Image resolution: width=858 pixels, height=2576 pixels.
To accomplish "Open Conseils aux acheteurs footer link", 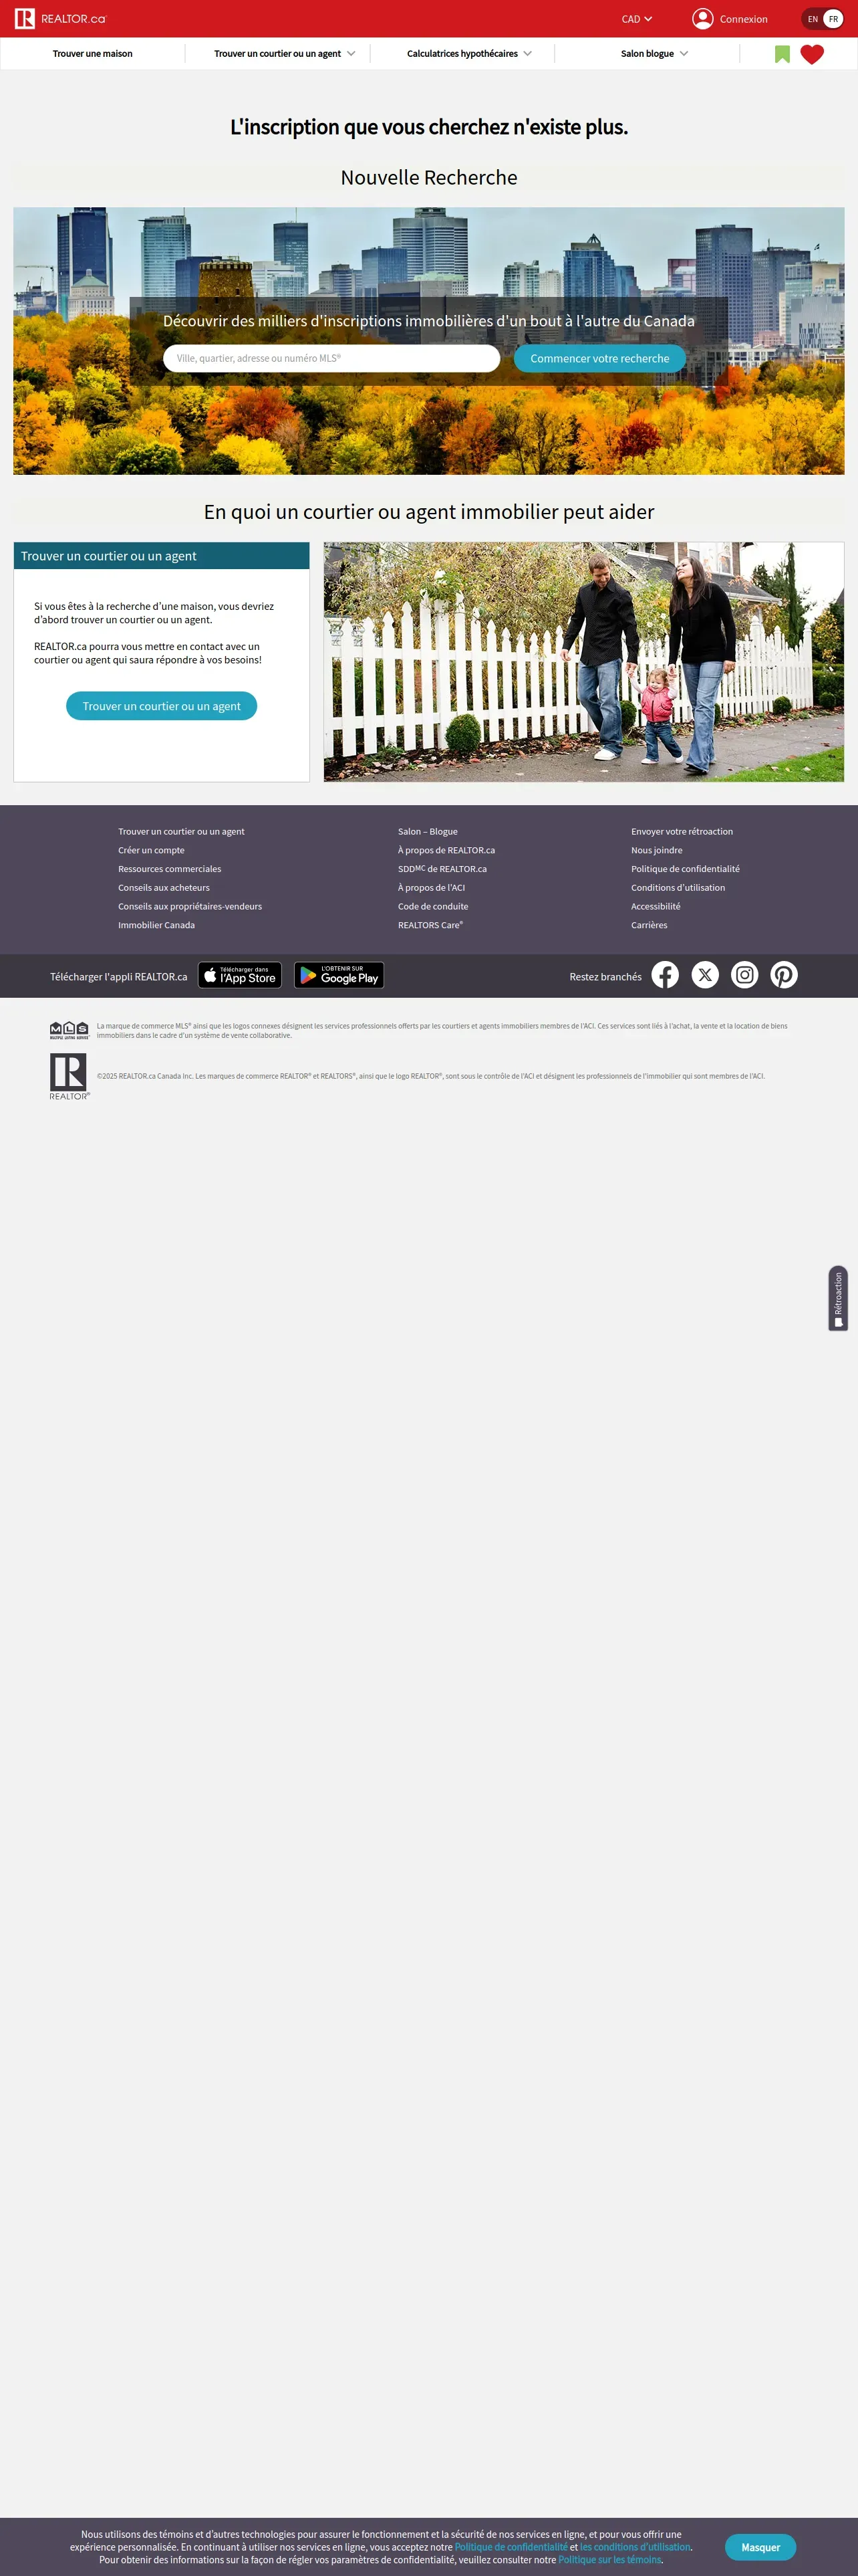I will coord(164,888).
